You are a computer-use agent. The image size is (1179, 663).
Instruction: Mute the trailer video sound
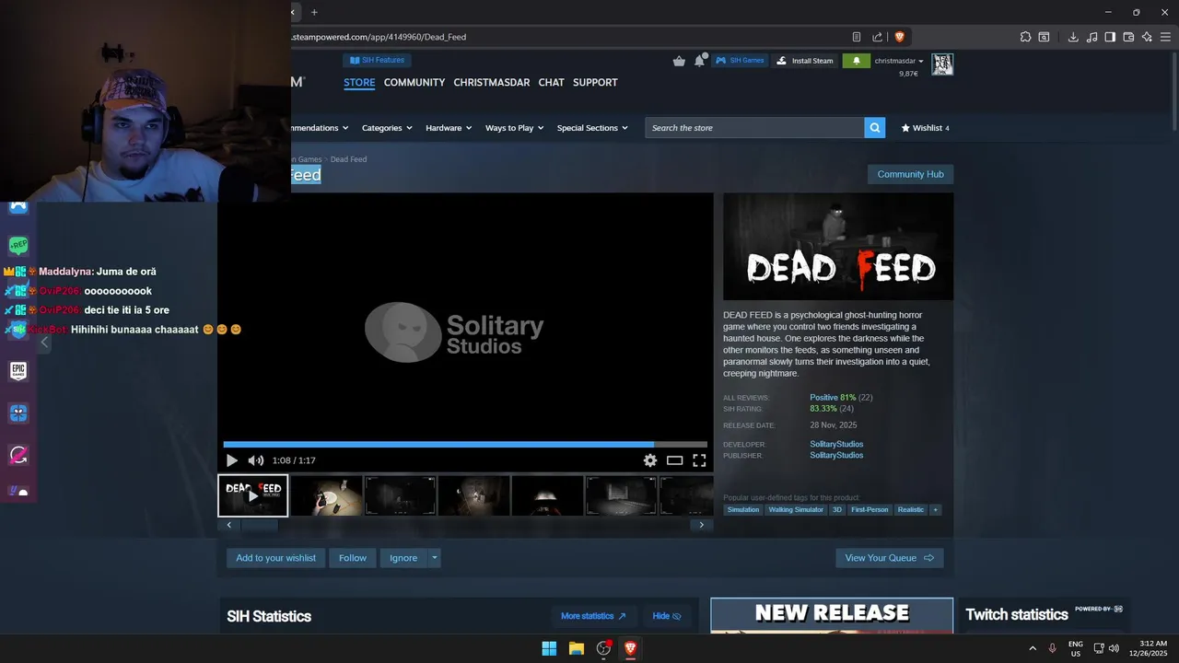coord(255,460)
